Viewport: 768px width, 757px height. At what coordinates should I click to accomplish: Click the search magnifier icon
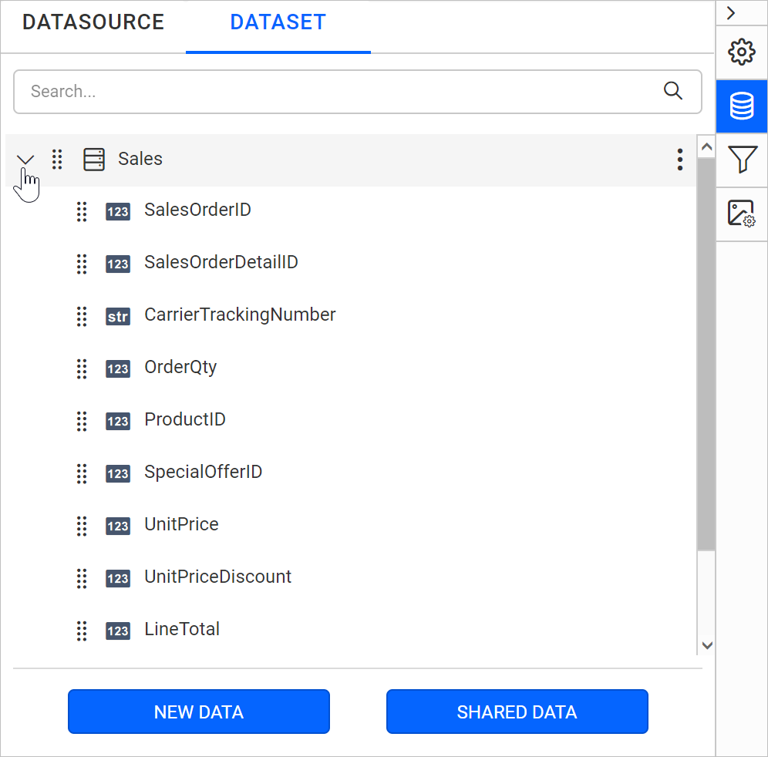click(673, 91)
